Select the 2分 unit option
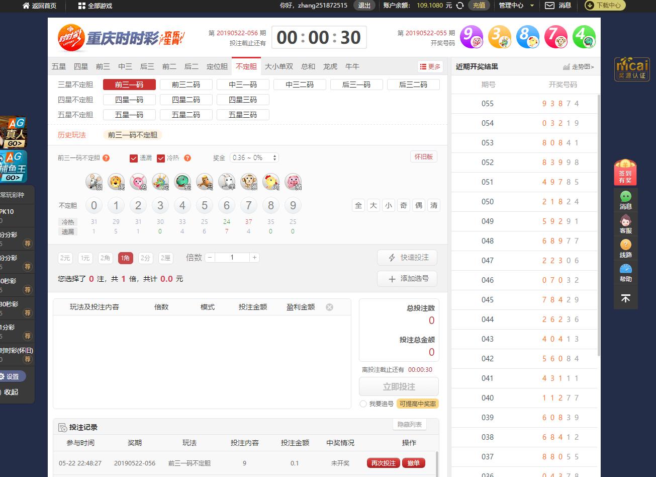Screen dimensions: 656x477 coord(145,258)
